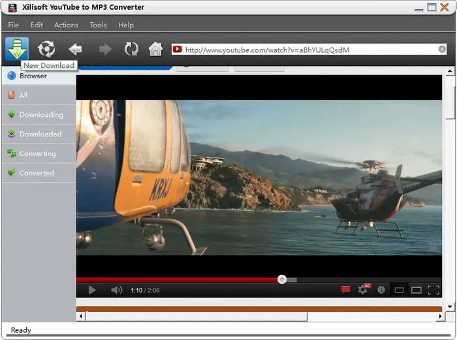457x340 pixels.
Task: Show the Downloaded list
Action: (x=39, y=134)
